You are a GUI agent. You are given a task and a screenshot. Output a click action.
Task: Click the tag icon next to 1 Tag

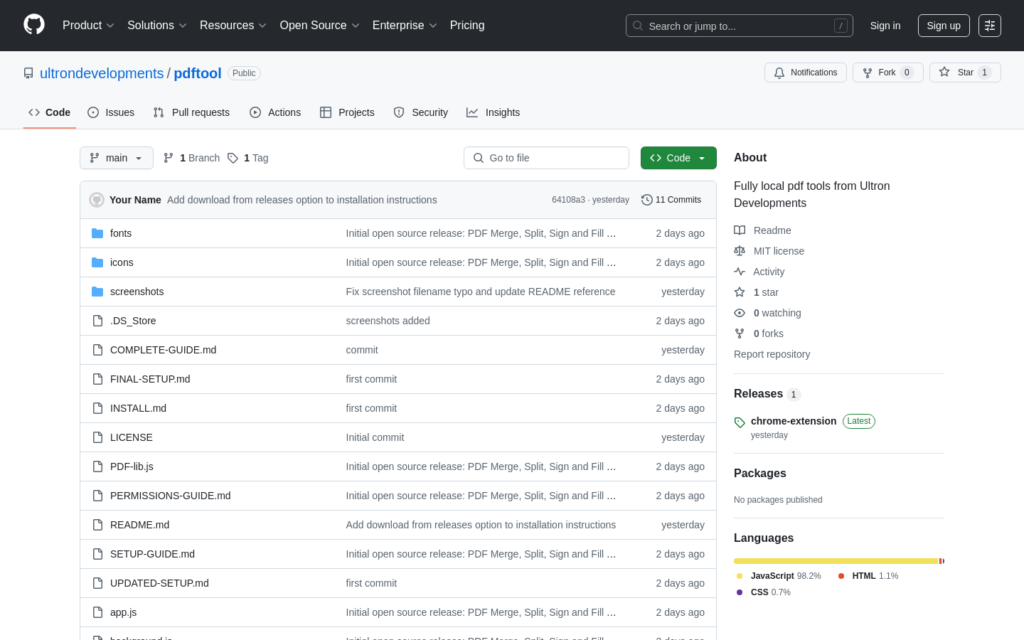pos(233,158)
